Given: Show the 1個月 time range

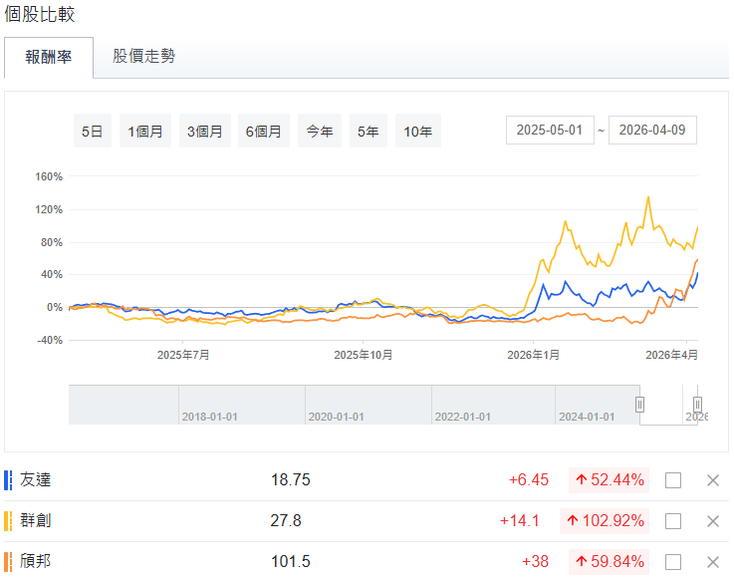Looking at the screenshot, I should [x=145, y=132].
